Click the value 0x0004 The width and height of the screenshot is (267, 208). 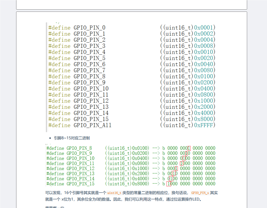203,40
